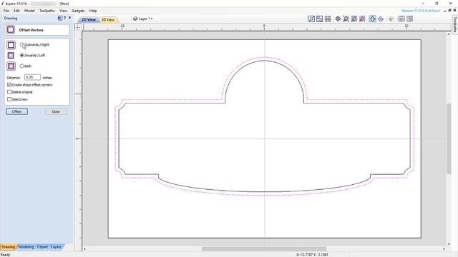
Task: Click the inwards offset square icon
Action: click(x=11, y=56)
